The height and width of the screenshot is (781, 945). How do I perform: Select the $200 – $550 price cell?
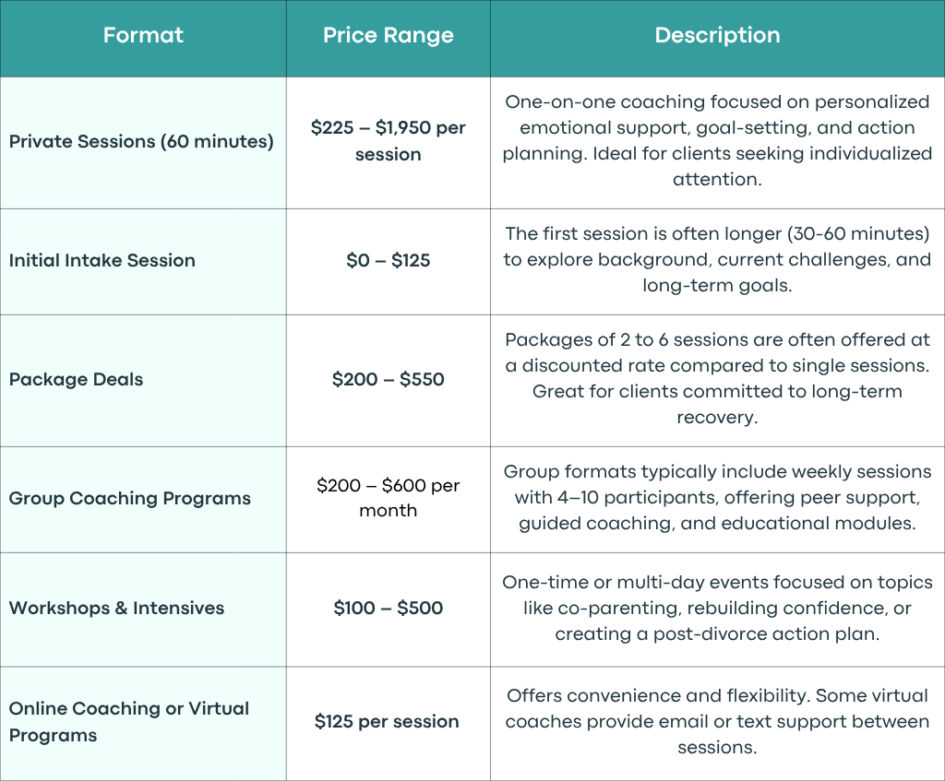(389, 379)
